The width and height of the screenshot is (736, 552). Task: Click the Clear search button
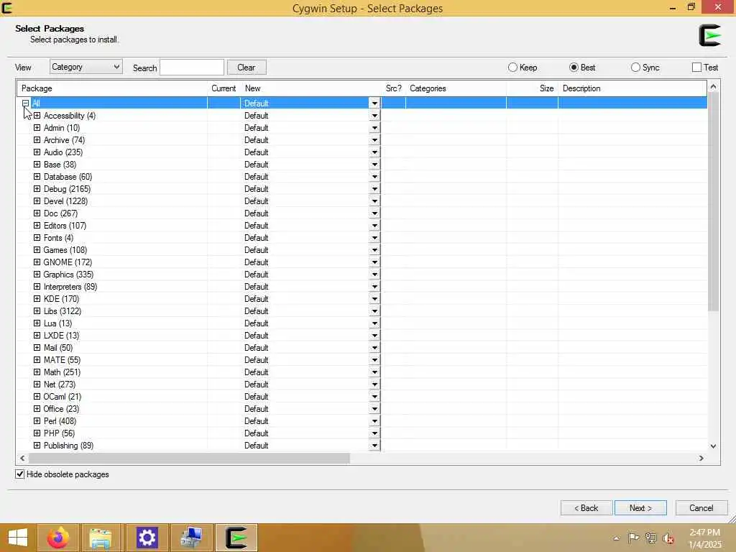[x=247, y=67]
